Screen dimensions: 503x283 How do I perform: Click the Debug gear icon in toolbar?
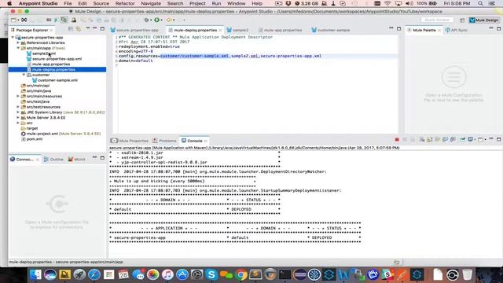146,20
